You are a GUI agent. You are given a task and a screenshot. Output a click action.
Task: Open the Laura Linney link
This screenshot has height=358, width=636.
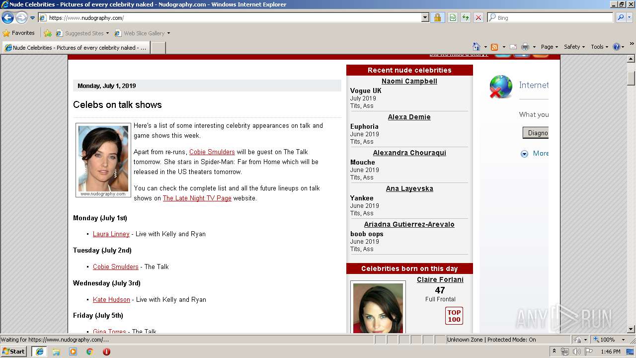coord(111,234)
